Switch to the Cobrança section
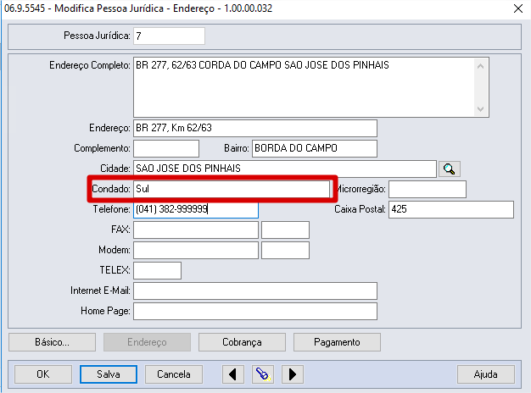 [x=242, y=342]
